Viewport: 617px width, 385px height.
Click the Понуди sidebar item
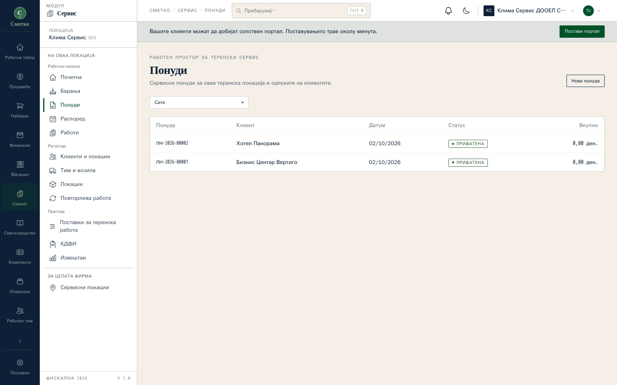tap(89, 105)
